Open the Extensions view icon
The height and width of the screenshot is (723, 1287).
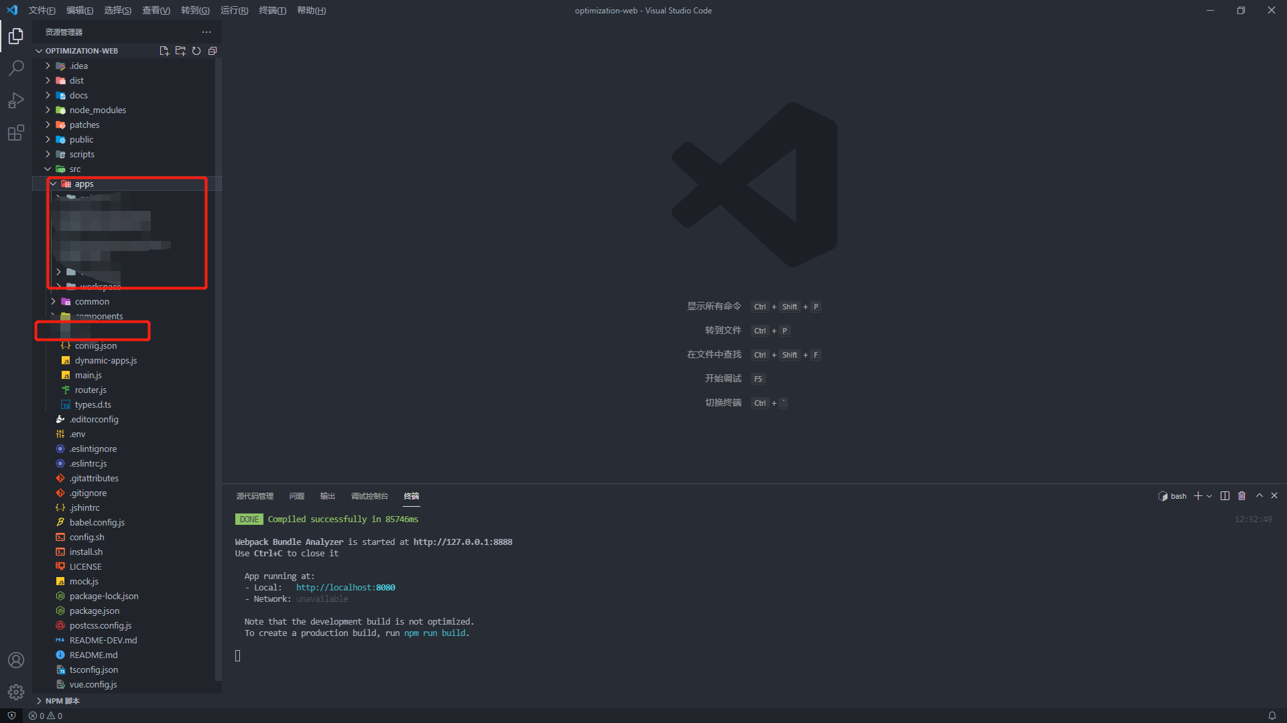tap(16, 133)
